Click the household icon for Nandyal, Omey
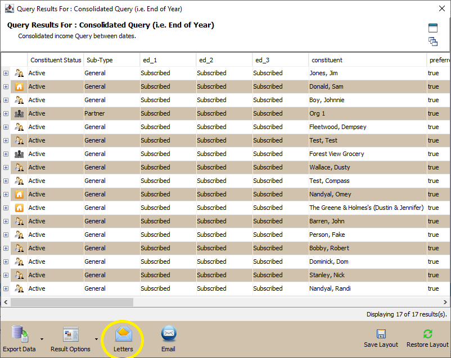The image size is (451, 358). click(19, 194)
